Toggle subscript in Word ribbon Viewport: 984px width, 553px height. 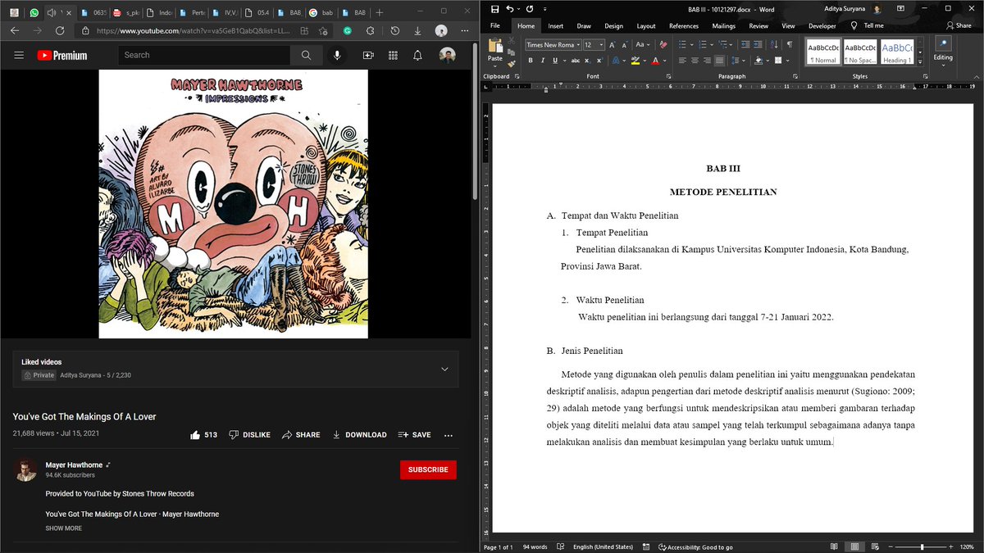click(x=587, y=61)
